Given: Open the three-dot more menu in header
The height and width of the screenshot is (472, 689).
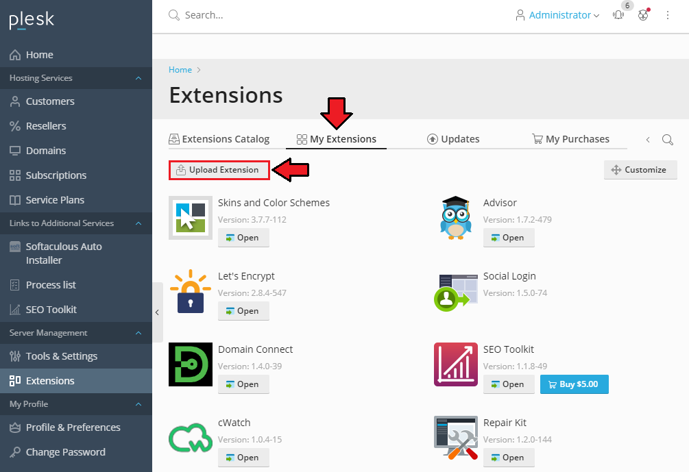Looking at the screenshot, I should click(x=668, y=15).
